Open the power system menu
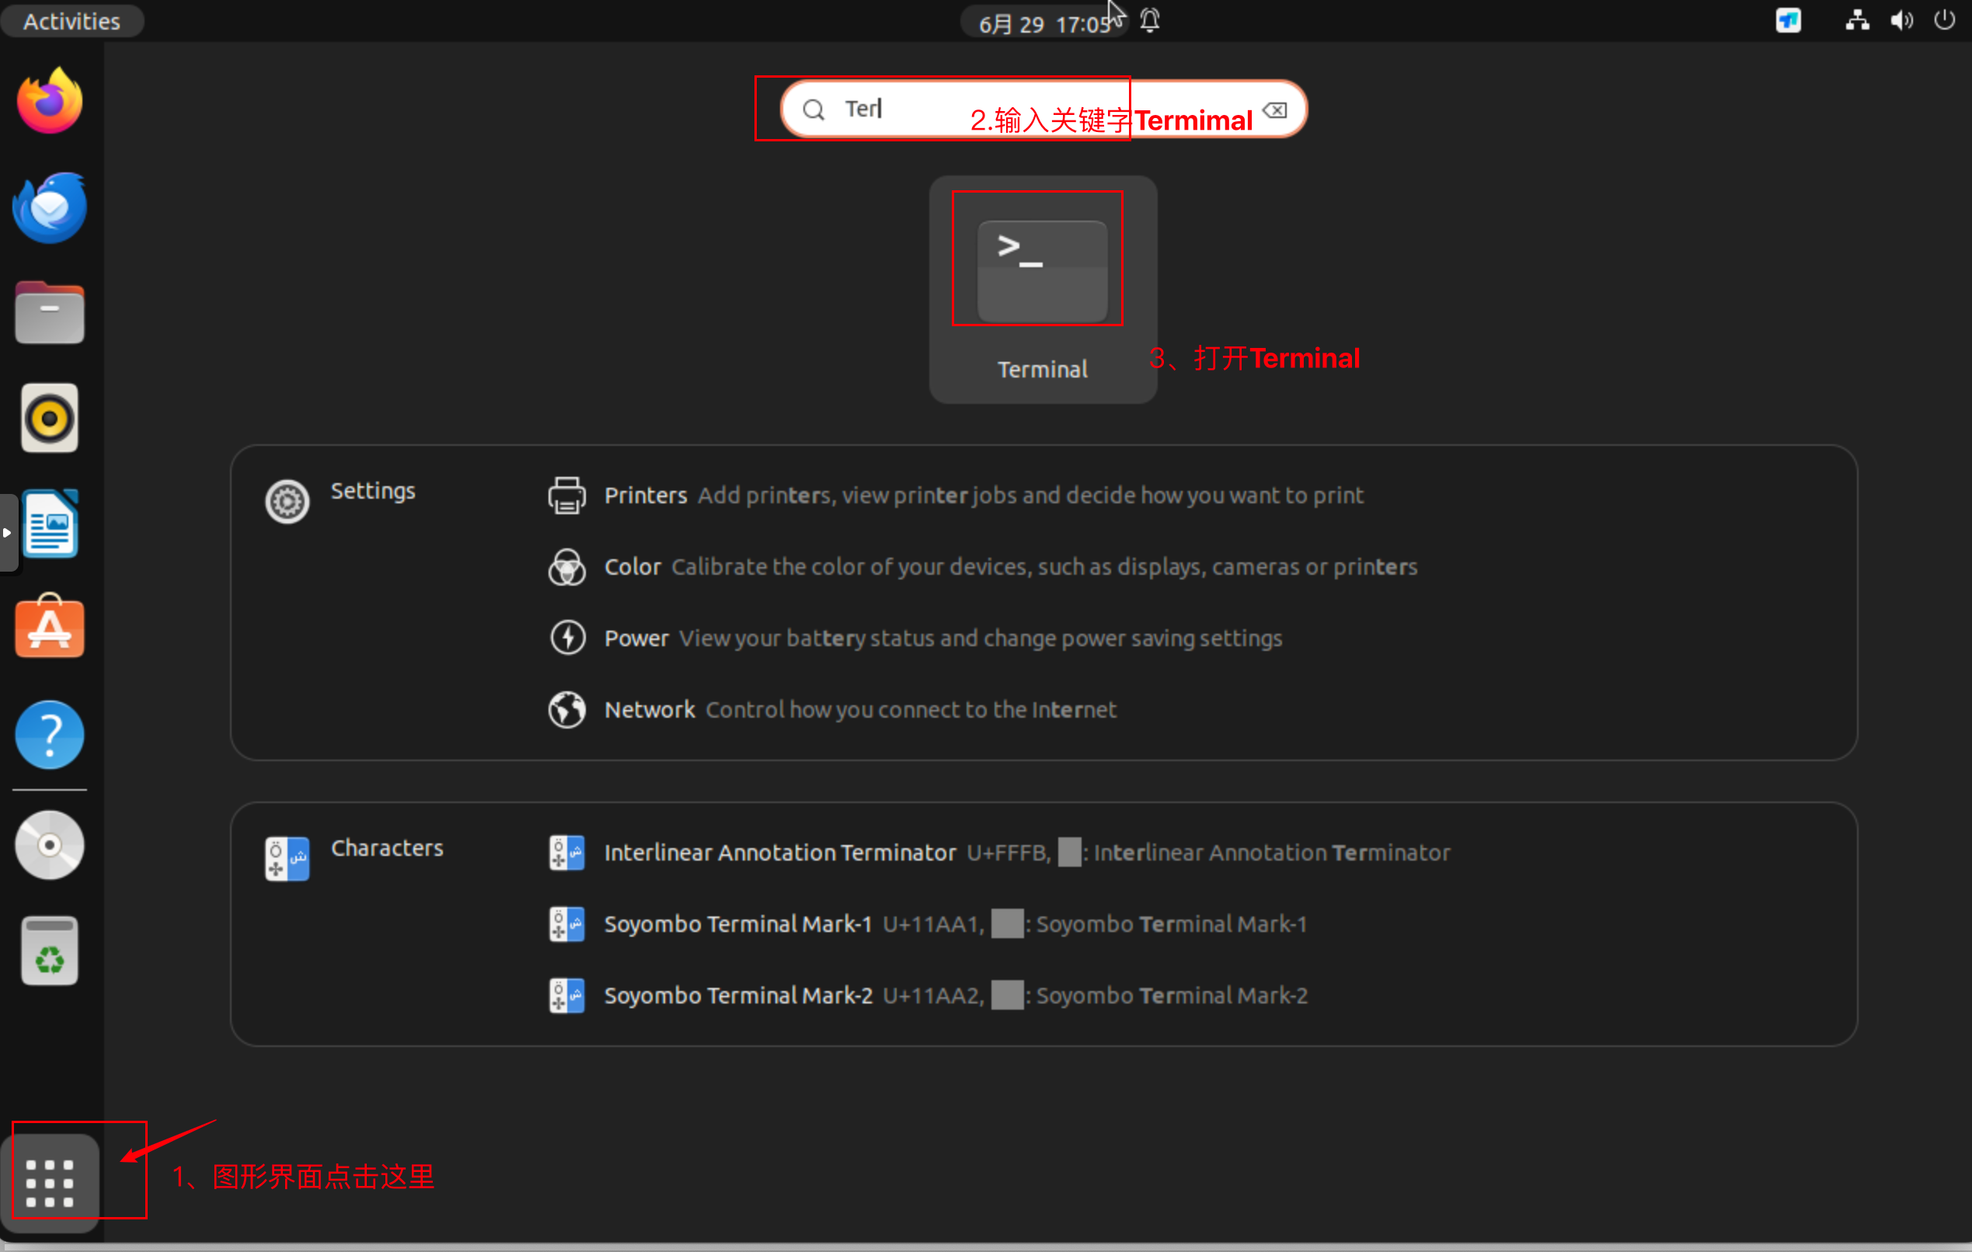 click(x=1944, y=20)
